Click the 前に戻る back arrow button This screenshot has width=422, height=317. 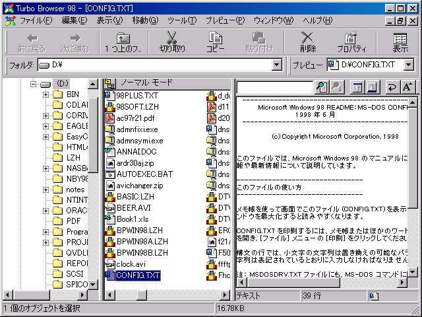[x=32, y=42]
